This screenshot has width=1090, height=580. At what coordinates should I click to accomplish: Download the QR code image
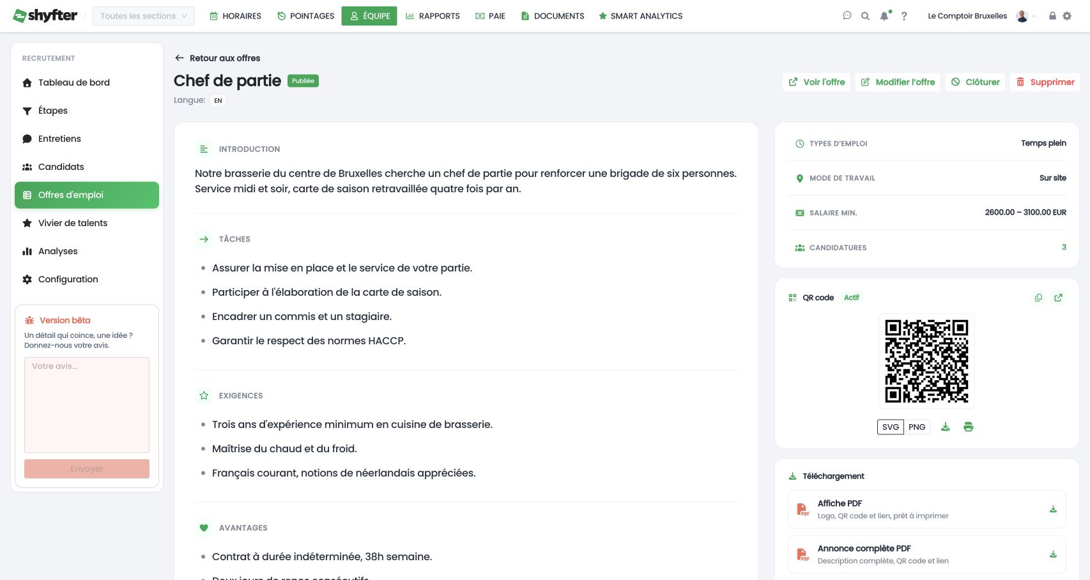pyautogui.click(x=946, y=427)
